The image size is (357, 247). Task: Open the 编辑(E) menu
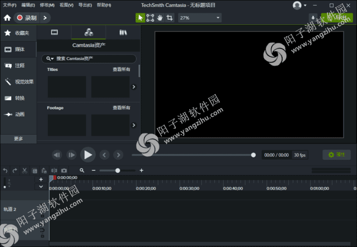[28, 5]
